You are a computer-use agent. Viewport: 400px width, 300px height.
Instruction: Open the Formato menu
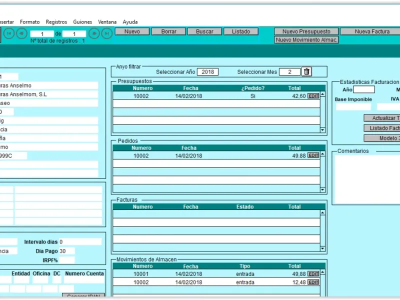tap(30, 22)
